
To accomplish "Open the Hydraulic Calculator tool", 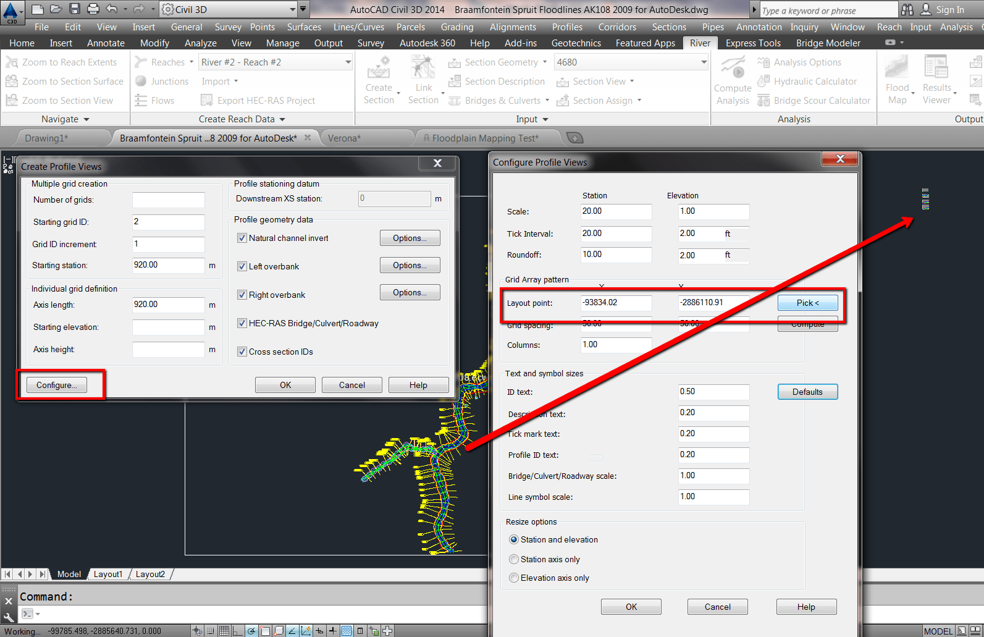I will [x=807, y=82].
